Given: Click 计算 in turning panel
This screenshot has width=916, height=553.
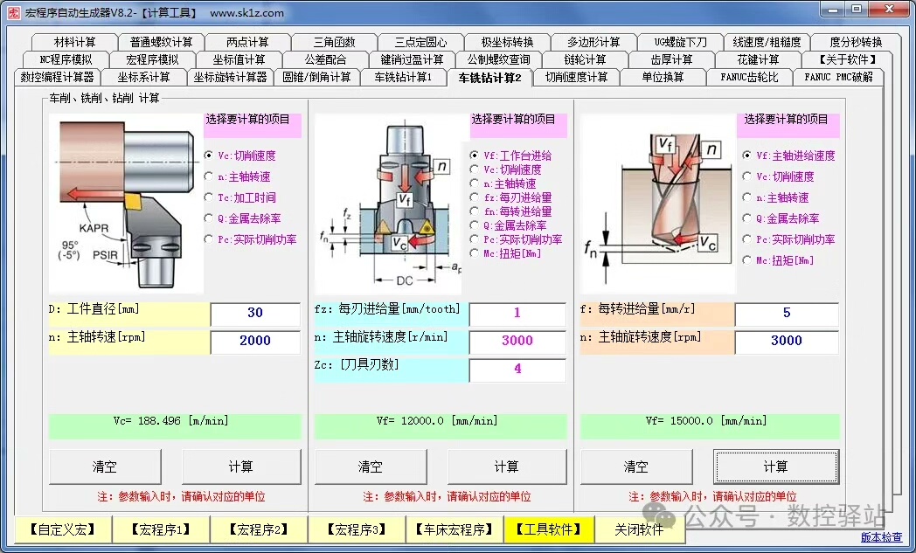Looking at the screenshot, I should coord(240,467).
